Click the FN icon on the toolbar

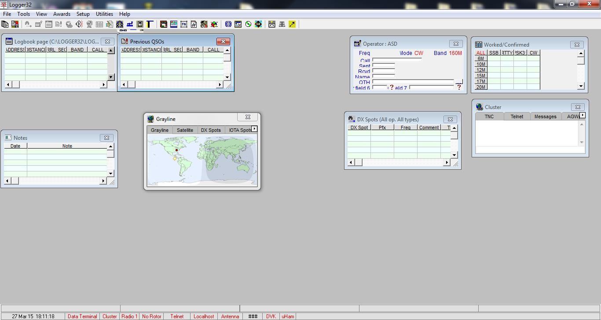pos(184,24)
